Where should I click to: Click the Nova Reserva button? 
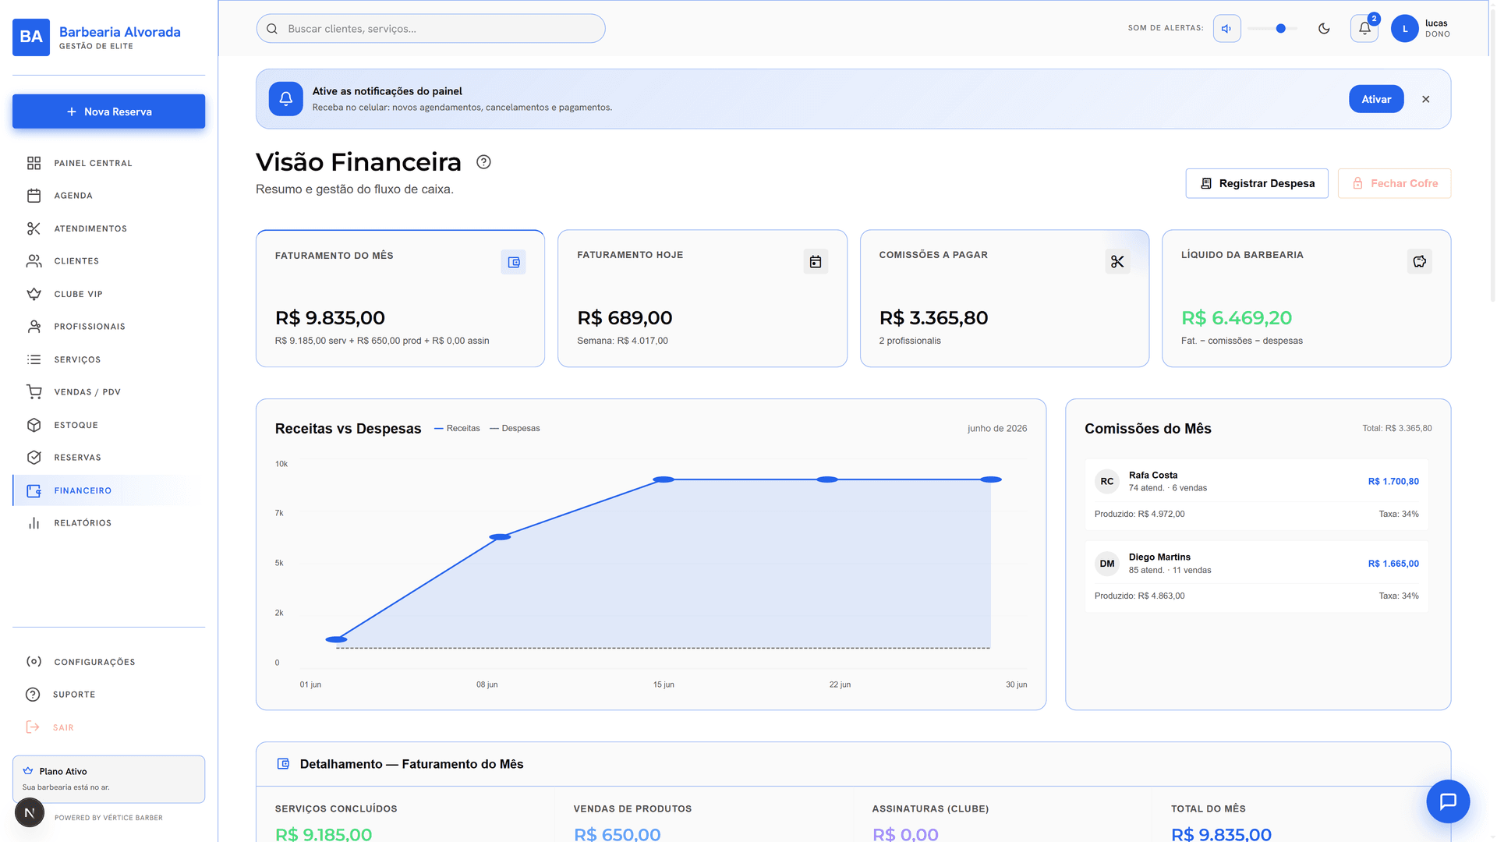point(108,111)
